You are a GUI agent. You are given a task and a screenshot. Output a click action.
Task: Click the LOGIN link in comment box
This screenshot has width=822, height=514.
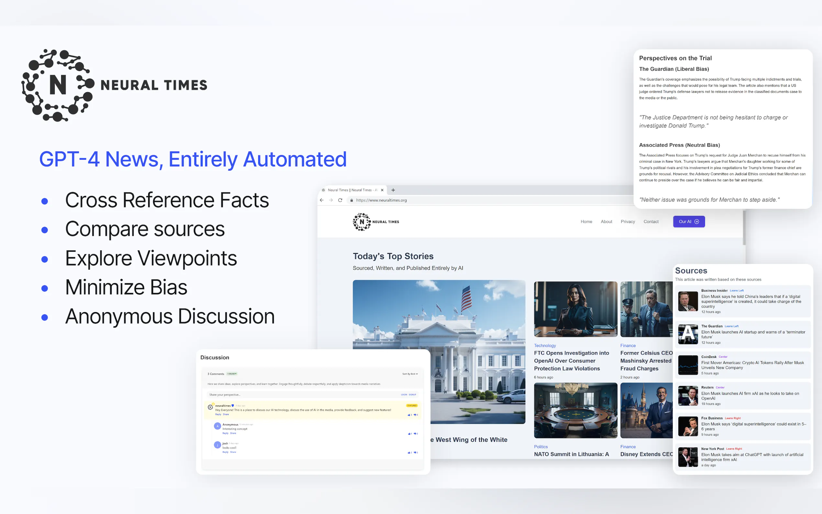(404, 395)
